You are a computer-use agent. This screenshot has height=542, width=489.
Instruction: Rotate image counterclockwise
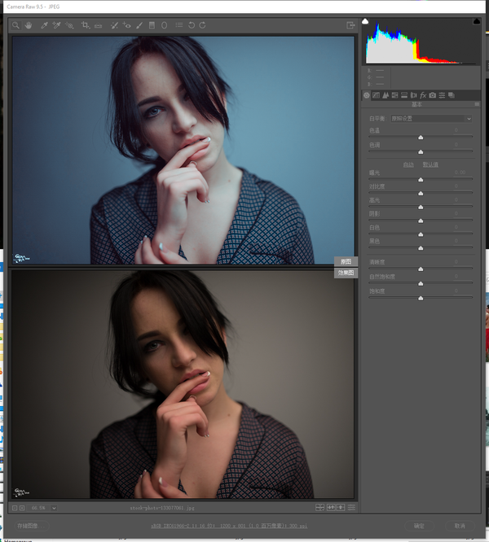point(192,25)
